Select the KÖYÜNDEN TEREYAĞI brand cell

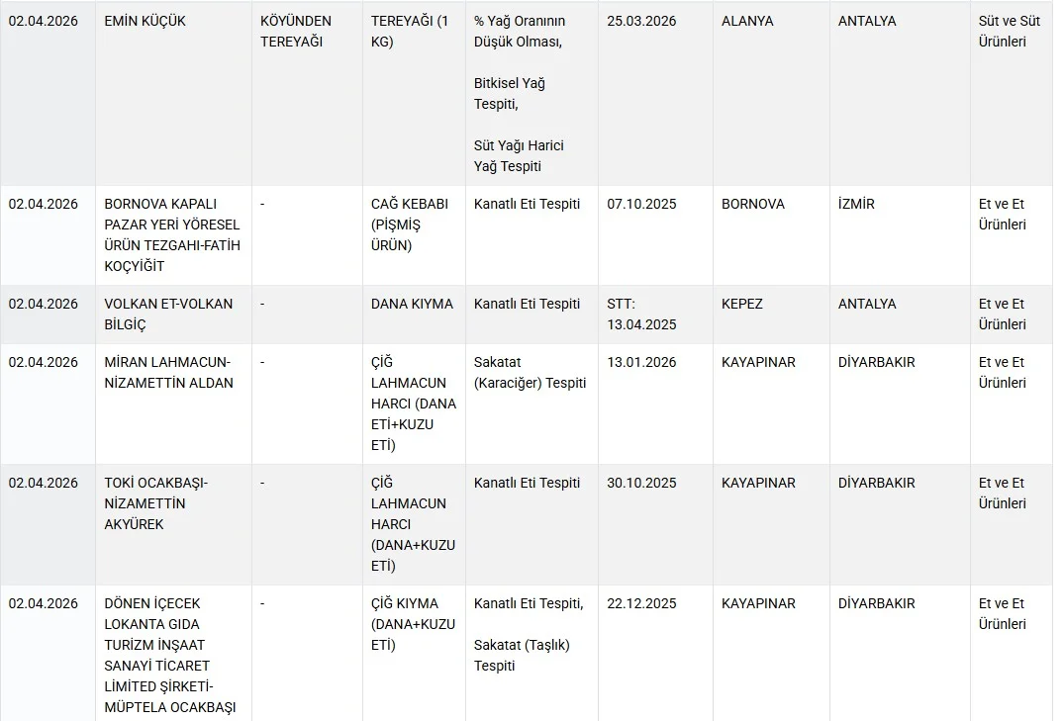[x=296, y=32]
